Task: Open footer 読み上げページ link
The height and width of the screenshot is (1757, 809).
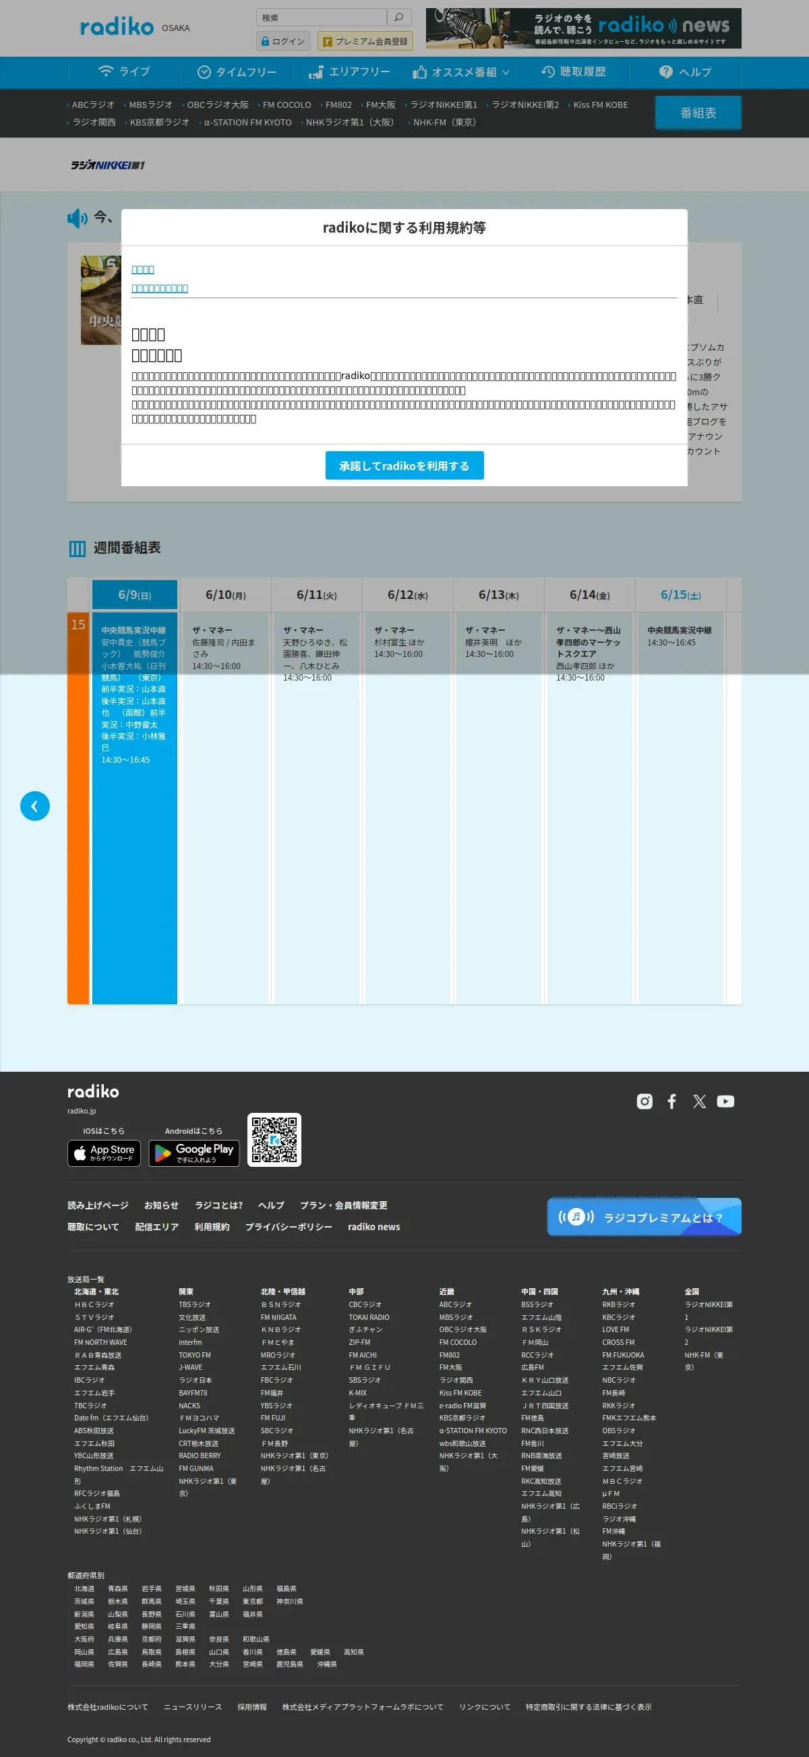Action: click(x=98, y=1205)
